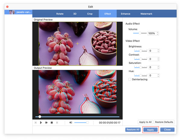181x139 pixels.
Task: Click the Brightness value stepper
Action: click(x=158, y=51)
